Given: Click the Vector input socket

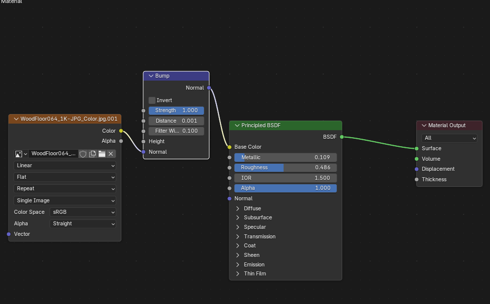Looking at the screenshot, I should tap(9, 234).
